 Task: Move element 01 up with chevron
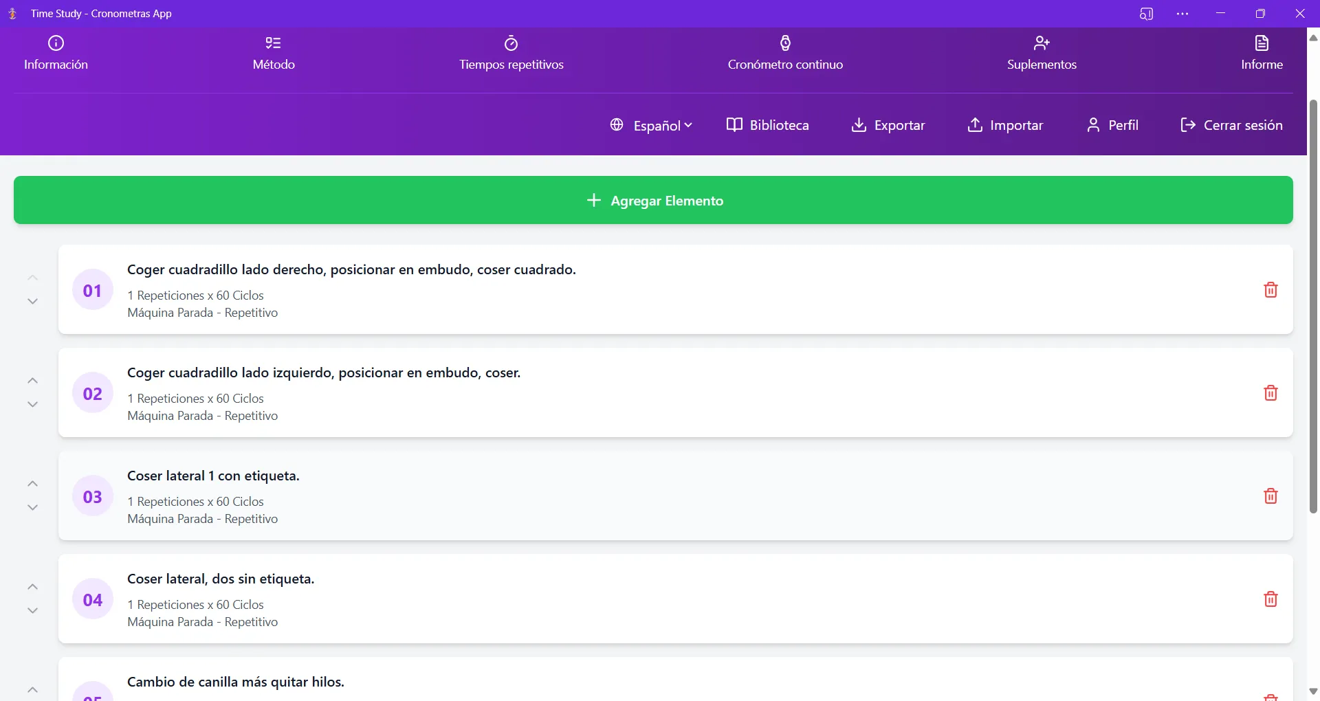(32, 278)
